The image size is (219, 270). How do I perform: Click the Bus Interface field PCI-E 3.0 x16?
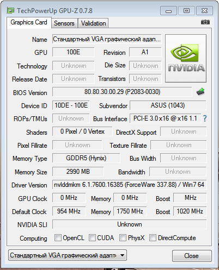(x=165, y=118)
